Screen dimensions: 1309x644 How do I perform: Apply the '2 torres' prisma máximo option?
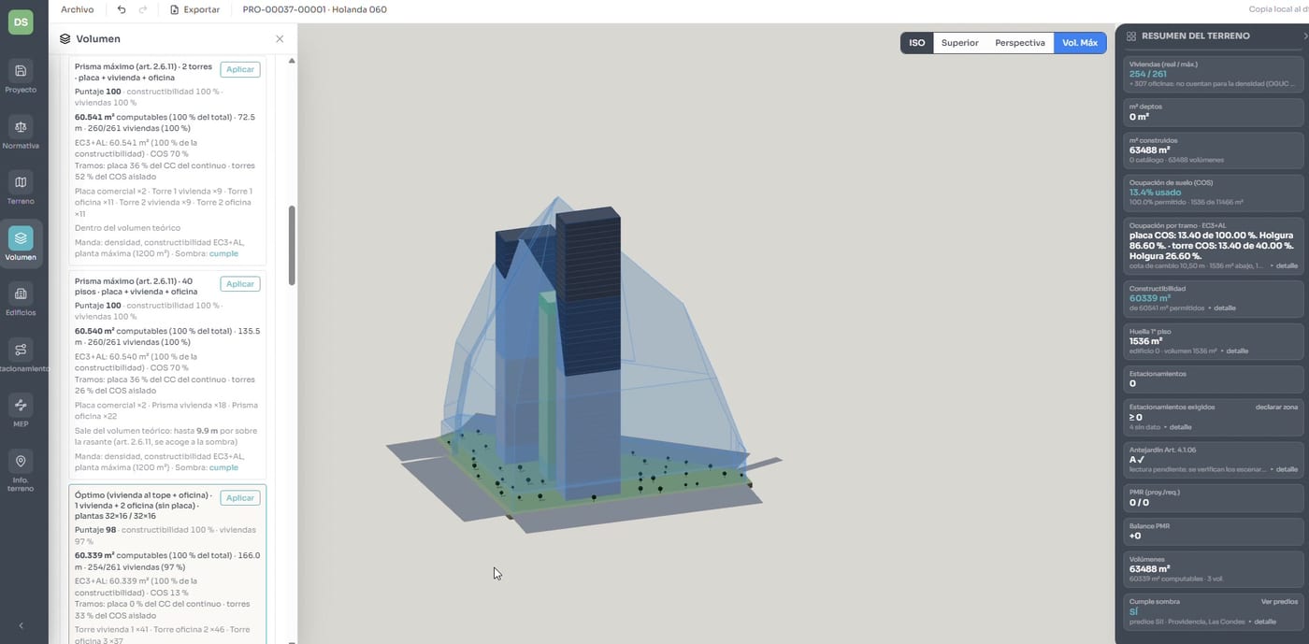click(x=240, y=70)
